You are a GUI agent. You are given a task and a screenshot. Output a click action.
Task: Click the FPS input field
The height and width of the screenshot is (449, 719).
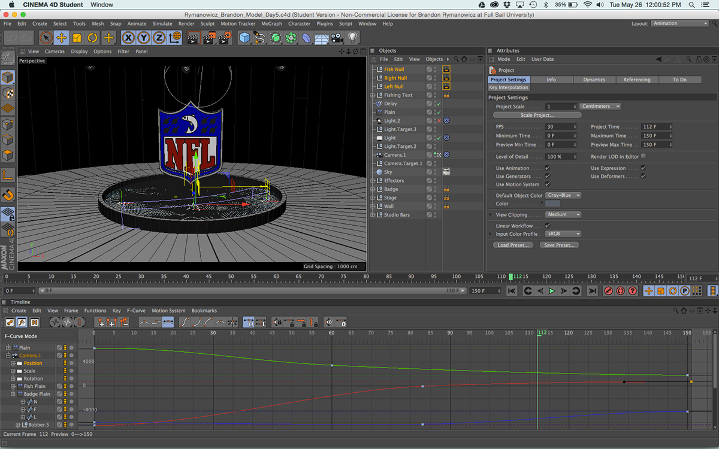[561, 127]
